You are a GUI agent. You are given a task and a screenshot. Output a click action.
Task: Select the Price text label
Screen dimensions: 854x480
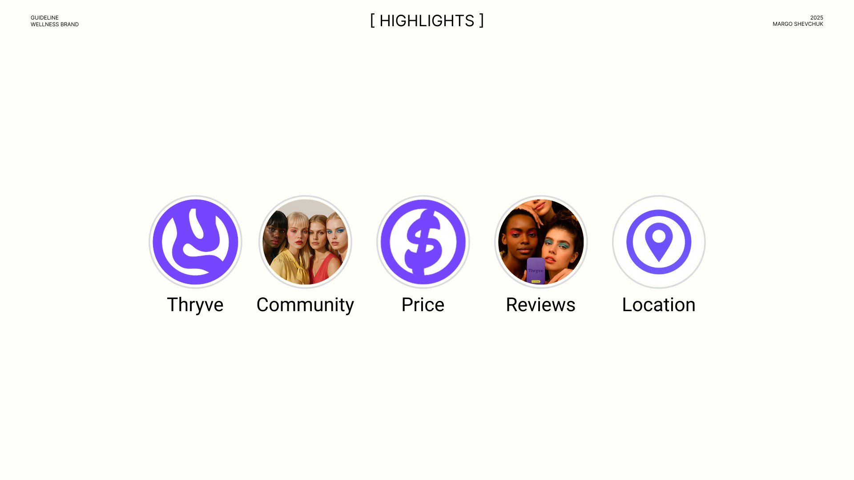(423, 305)
